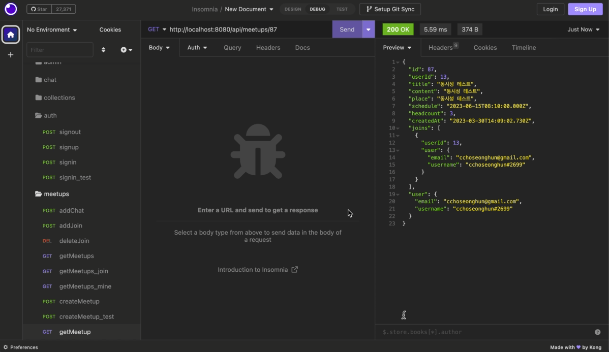Select the GET getMeetups request

pos(81,256)
